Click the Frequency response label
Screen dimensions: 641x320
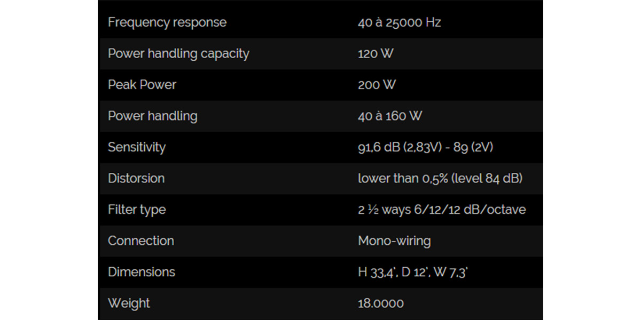167,22
